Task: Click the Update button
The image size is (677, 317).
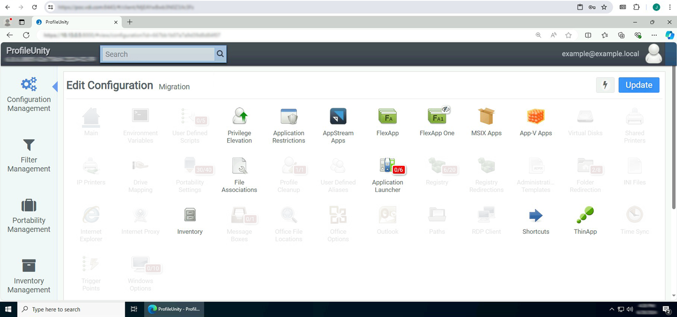Action: pyautogui.click(x=639, y=85)
